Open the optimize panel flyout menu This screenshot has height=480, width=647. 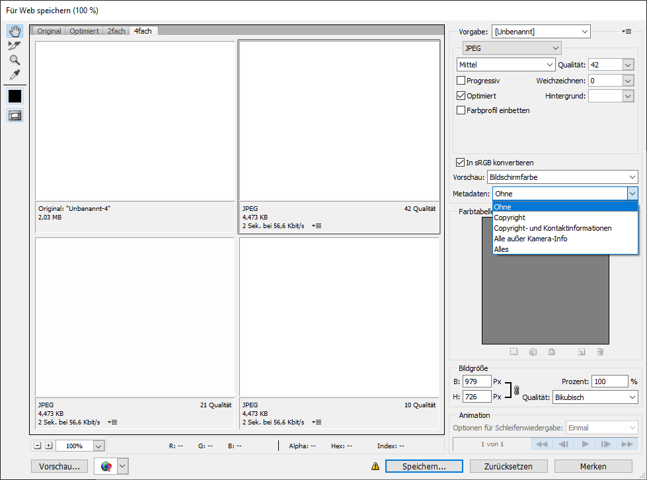pyautogui.click(x=627, y=31)
